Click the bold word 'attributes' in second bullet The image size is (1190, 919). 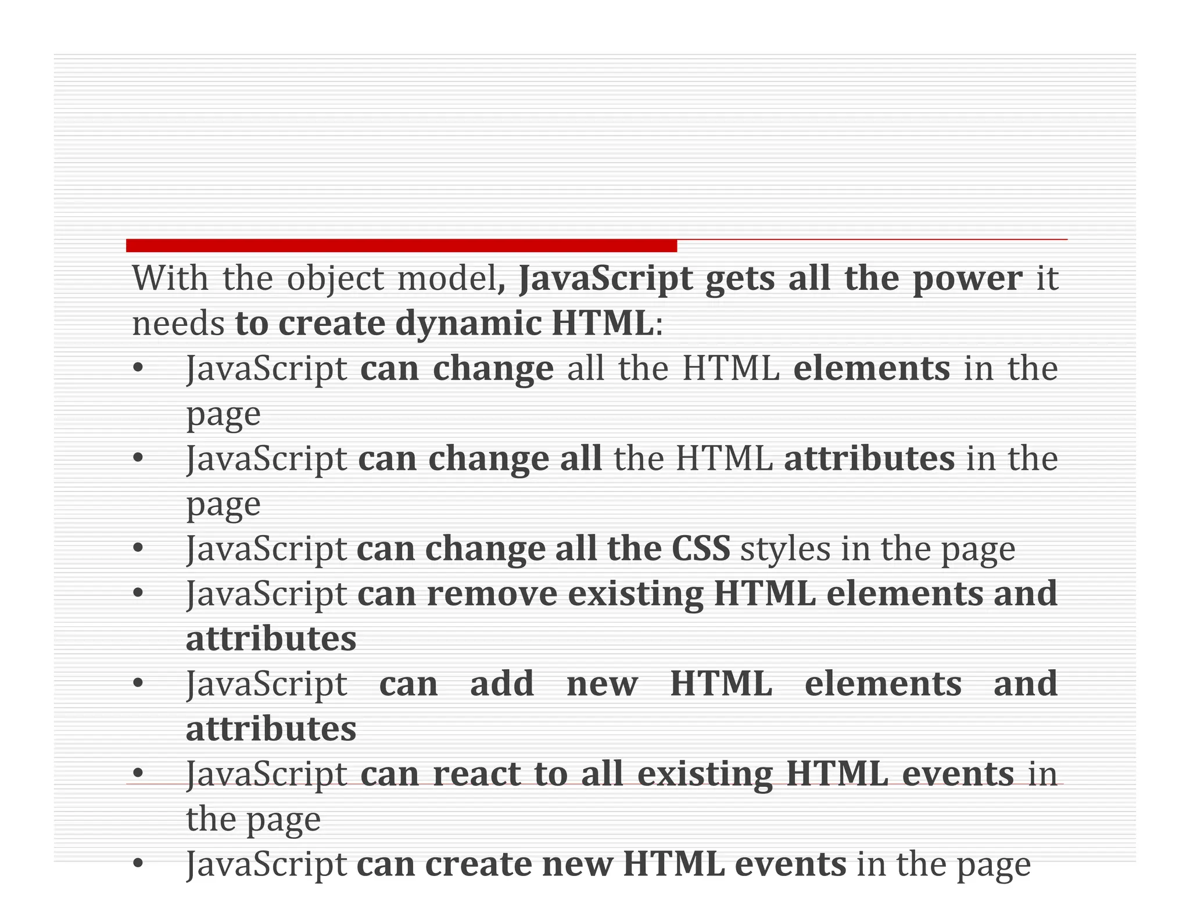click(x=869, y=458)
